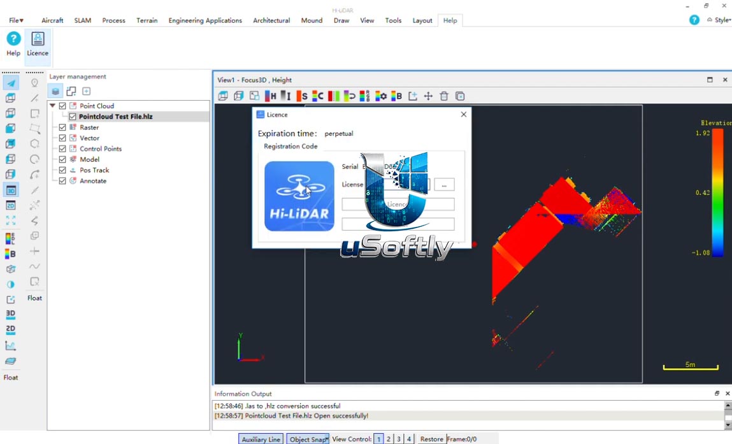
Task: Open the Engineering Applications tab
Action: pyautogui.click(x=205, y=20)
